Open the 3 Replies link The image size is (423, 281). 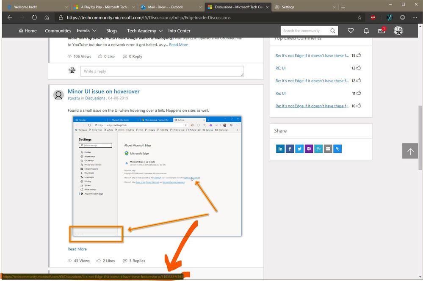tap(134, 261)
